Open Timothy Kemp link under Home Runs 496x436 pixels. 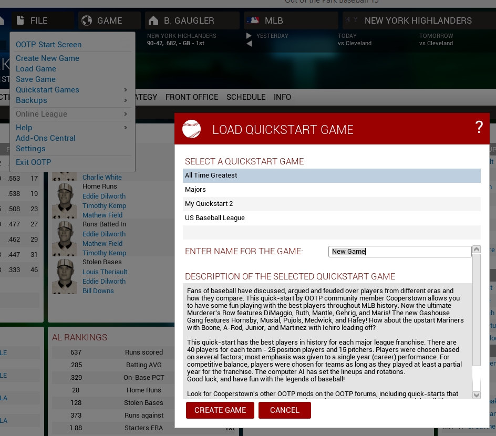104,206
